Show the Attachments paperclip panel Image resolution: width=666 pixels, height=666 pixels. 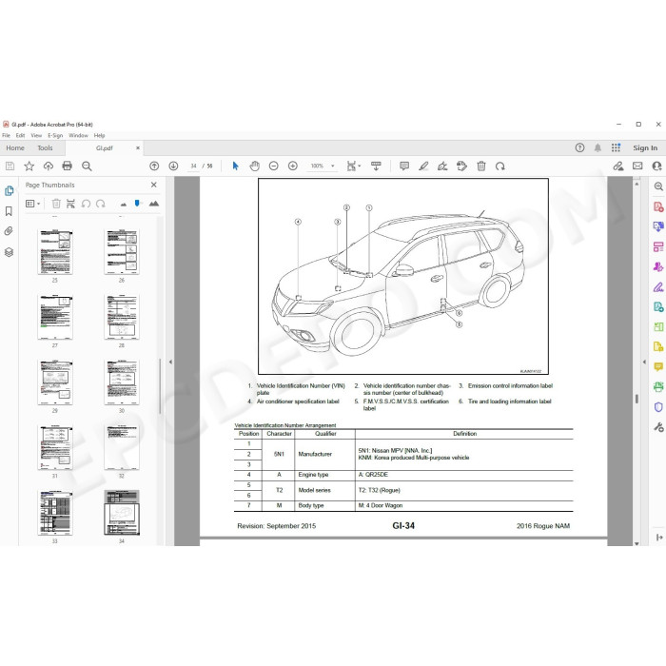9,231
